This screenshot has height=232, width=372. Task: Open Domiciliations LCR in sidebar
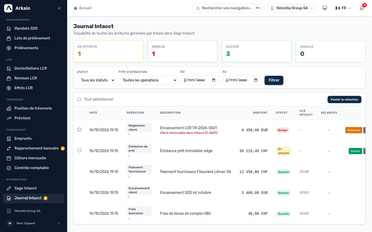click(33, 68)
